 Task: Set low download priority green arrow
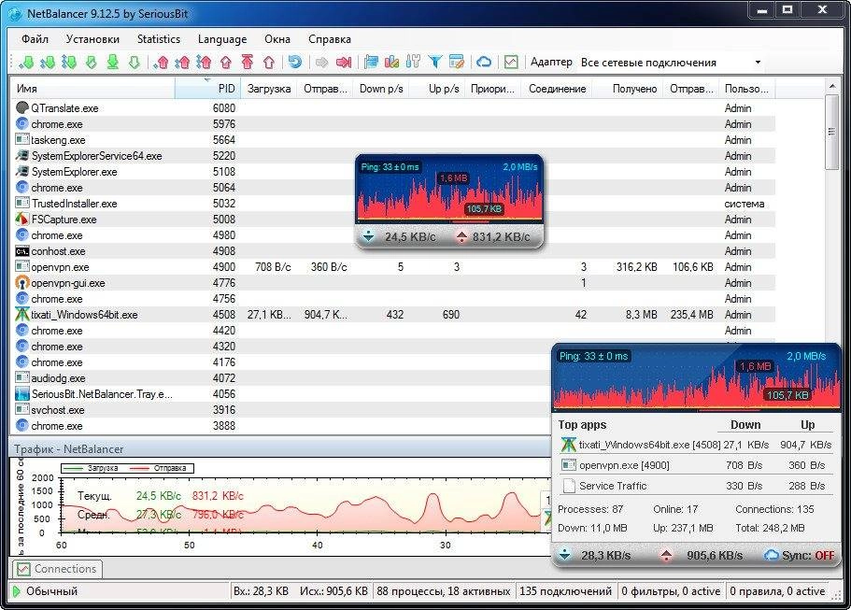26,62
